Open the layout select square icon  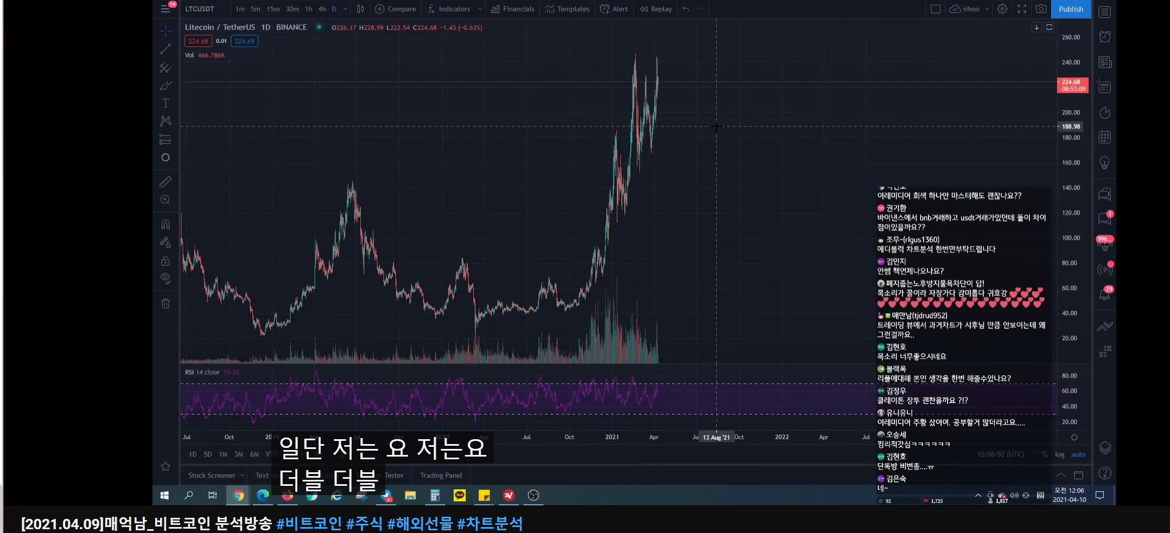coord(936,9)
